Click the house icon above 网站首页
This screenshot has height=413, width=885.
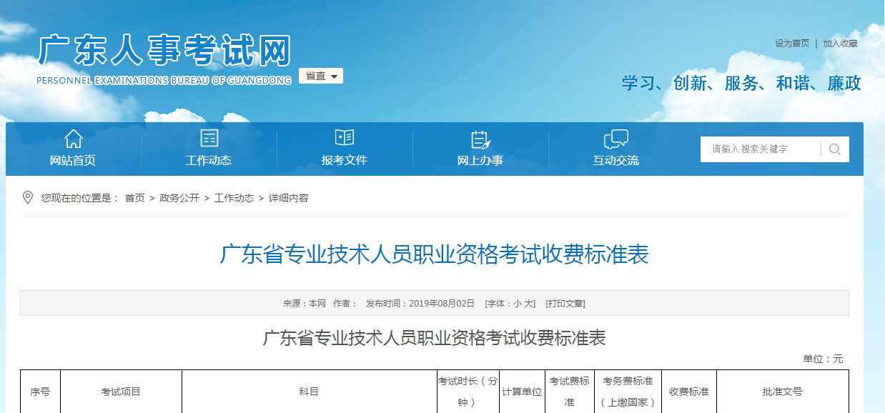pyautogui.click(x=73, y=139)
